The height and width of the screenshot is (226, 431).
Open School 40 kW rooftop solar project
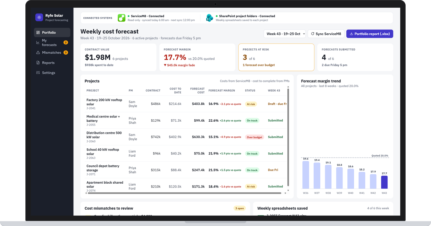[x=103, y=152]
